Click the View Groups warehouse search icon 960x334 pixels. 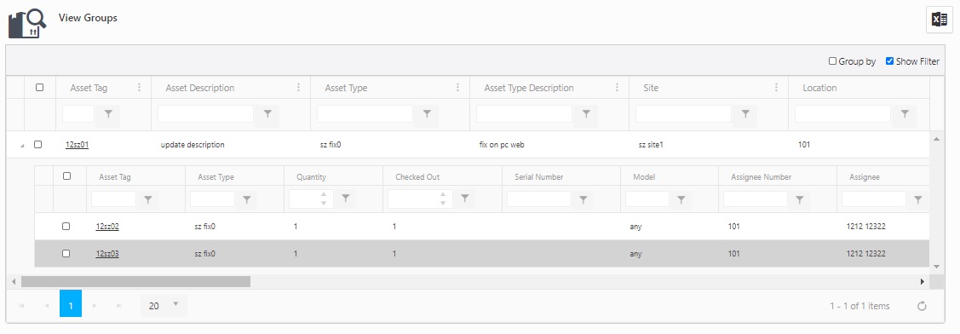[x=27, y=24]
